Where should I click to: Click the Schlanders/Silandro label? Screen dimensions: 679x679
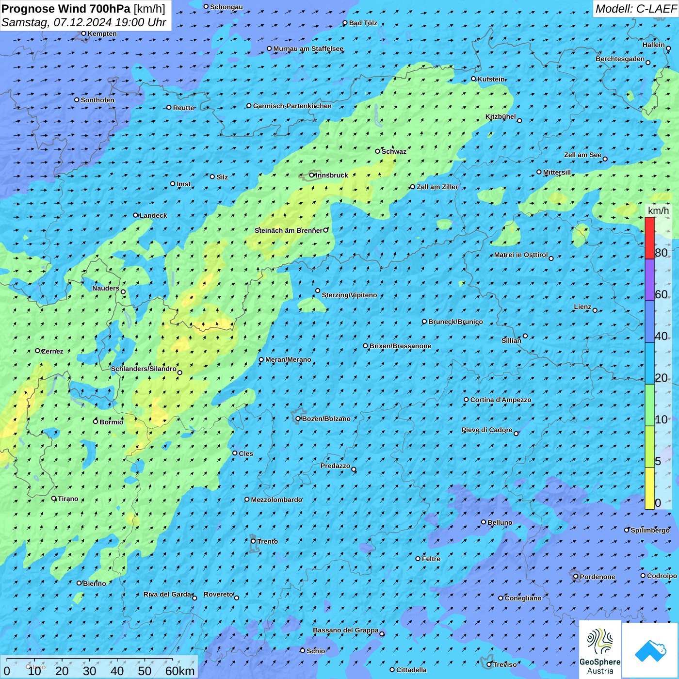pos(144,369)
